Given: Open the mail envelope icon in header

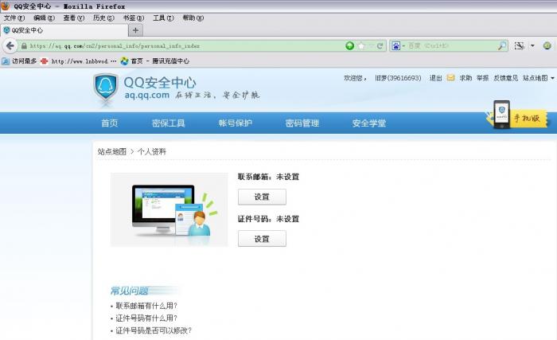Looking at the screenshot, I should tap(450, 77).
